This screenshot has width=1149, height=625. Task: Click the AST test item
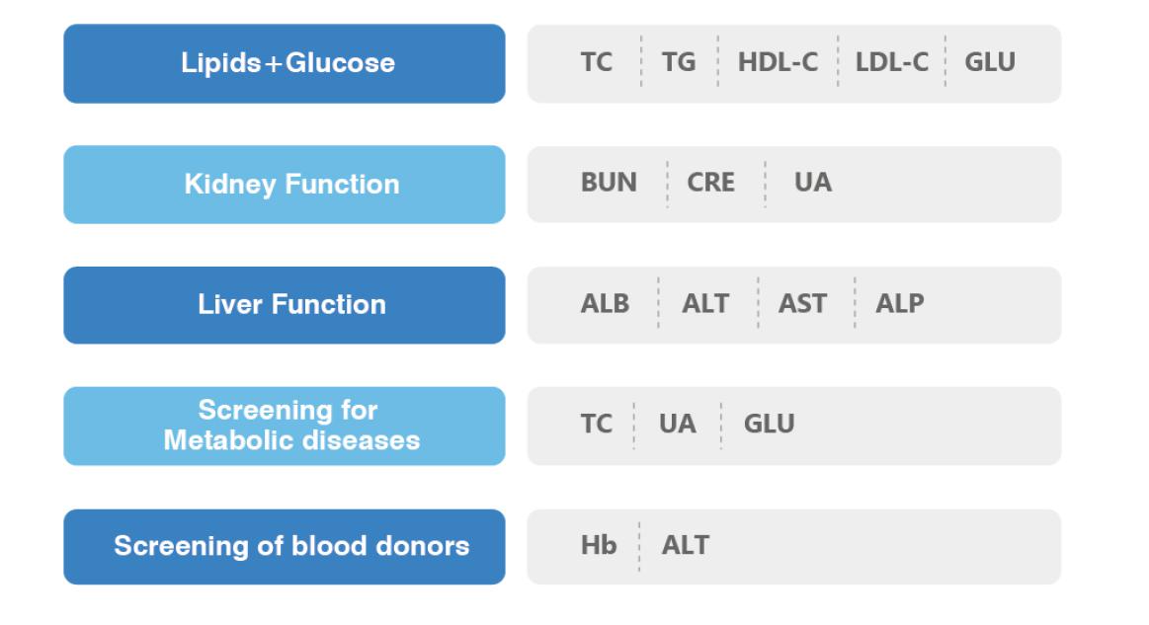[802, 304]
